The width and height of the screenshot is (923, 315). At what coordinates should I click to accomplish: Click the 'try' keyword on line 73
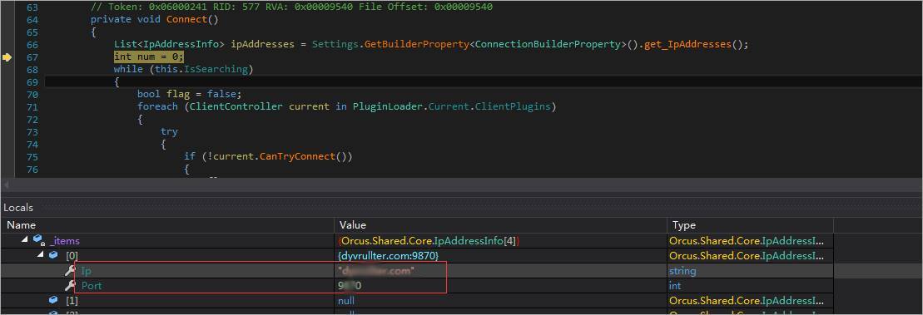click(169, 131)
